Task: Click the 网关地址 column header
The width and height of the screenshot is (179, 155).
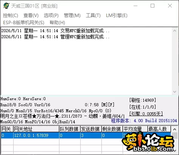Action: [x=36, y=129]
